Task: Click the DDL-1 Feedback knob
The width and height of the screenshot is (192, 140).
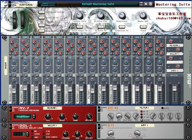Action: pos(66,134)
